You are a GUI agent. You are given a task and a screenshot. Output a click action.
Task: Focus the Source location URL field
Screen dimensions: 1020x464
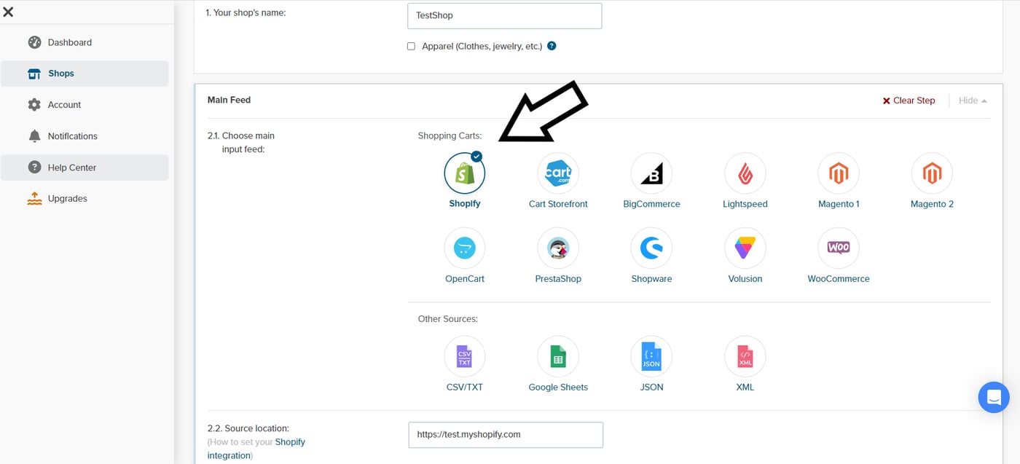[x=506, y=434]
